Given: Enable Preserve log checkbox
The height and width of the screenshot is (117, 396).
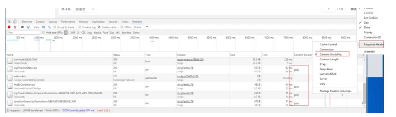Looking at the screenshot, I should (79, 27).
